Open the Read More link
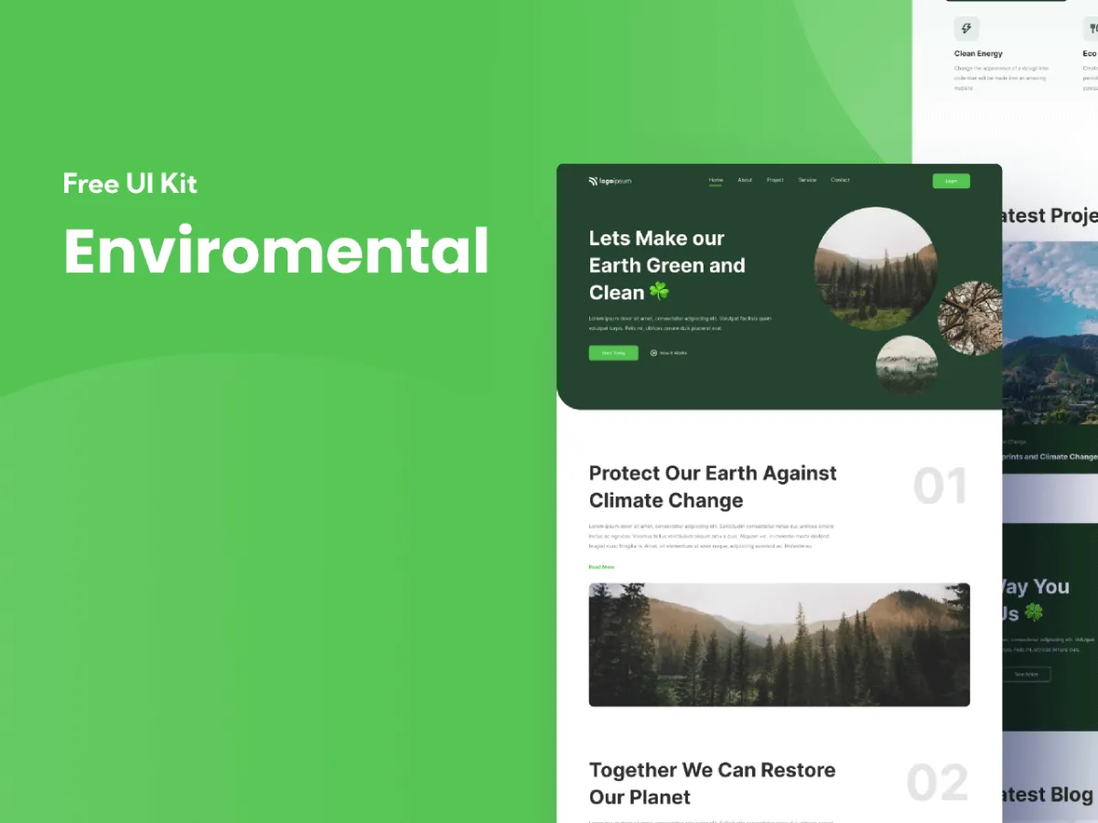 pos(601,567)
